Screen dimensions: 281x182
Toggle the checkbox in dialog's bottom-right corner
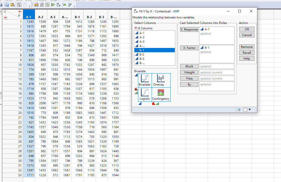click(x=245, y=110)
